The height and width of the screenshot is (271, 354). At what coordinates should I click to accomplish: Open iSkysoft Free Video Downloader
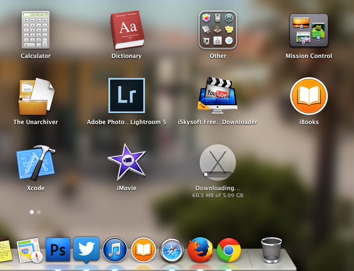[x=218, y=95]
